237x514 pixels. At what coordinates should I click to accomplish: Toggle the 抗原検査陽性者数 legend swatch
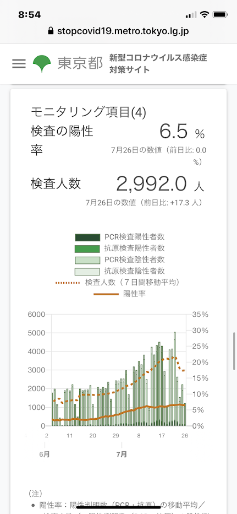[x=87, y=248]
